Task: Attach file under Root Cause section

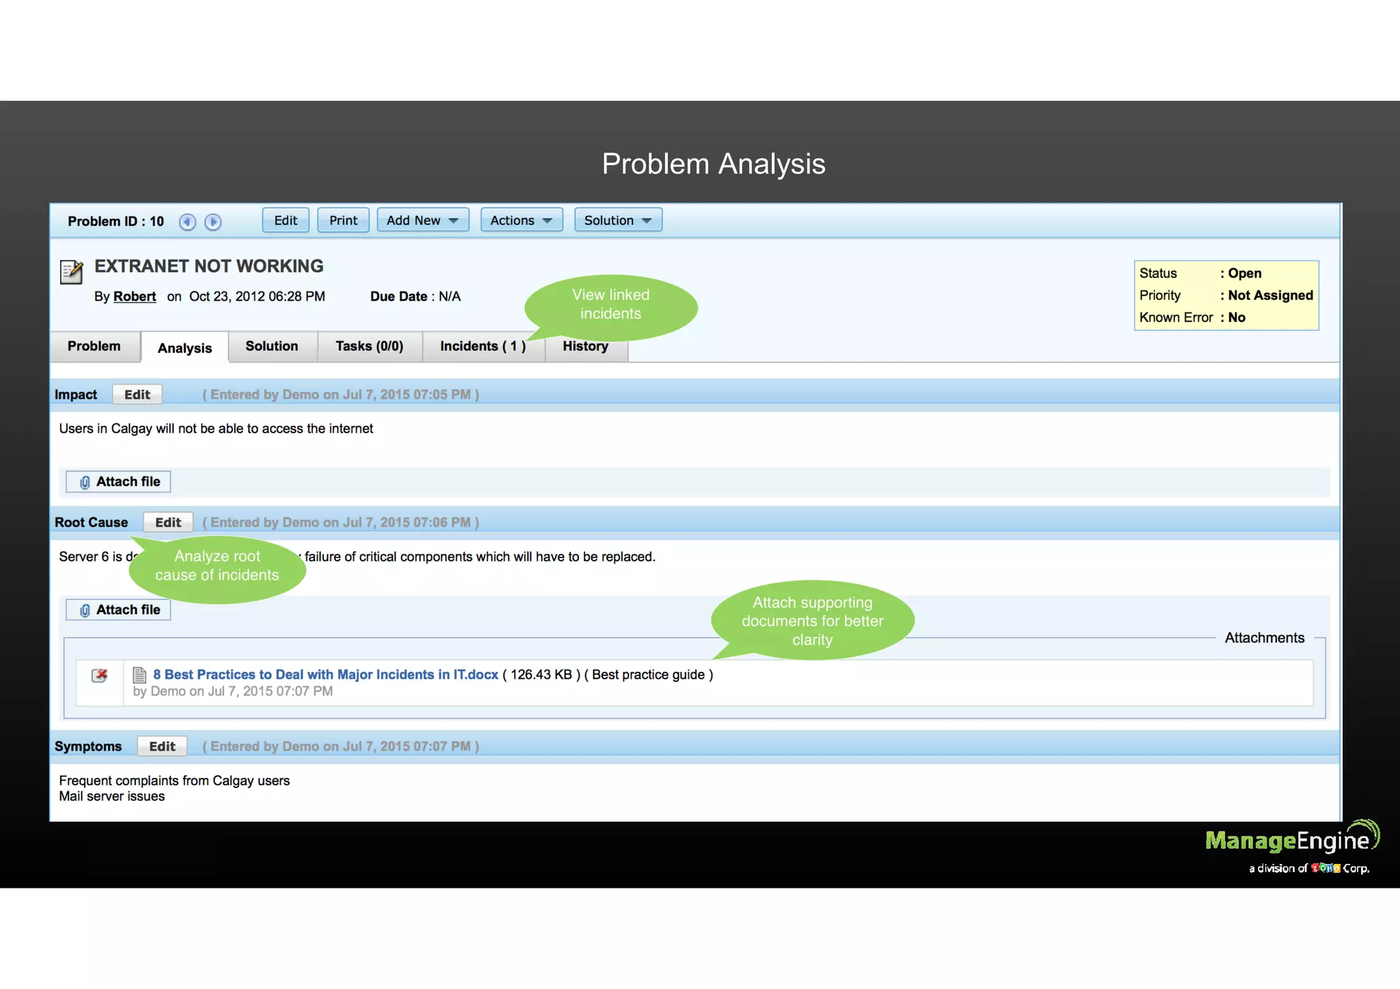Action: pos(118,610)
